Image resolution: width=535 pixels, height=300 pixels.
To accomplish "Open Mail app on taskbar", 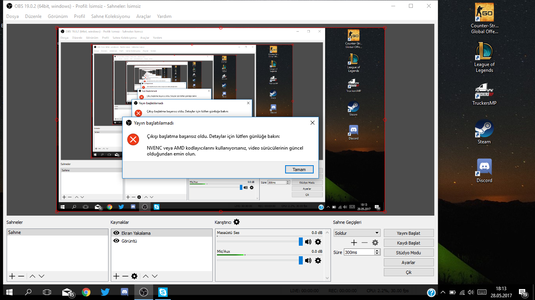I will coord(67,292).
